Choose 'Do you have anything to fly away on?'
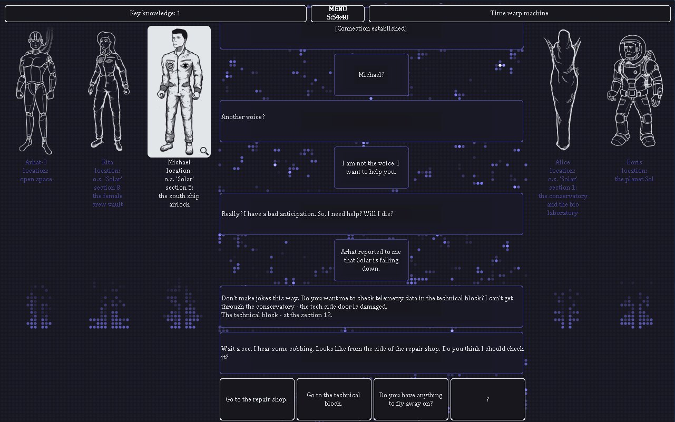The image size is (675, 422). pyautogui.click(x=410, y=399)
